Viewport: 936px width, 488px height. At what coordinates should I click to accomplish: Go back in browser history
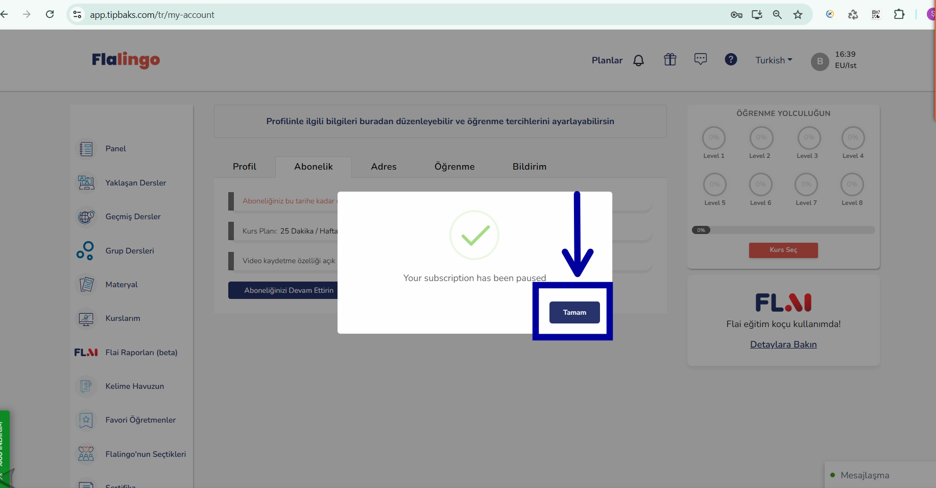(x=4, y=14)
